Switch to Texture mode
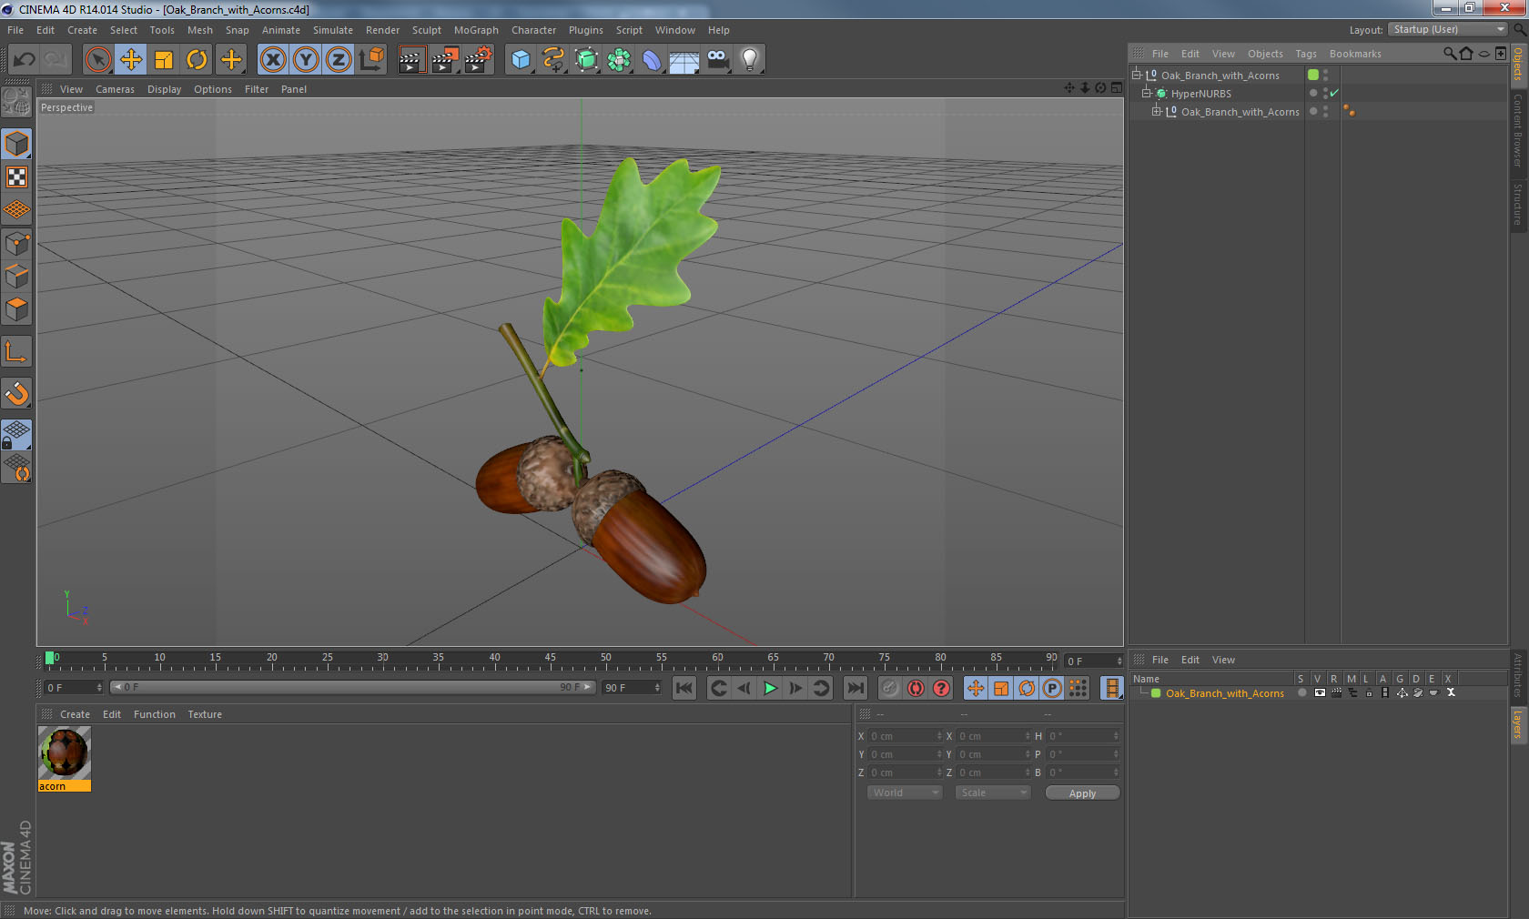This screenshot has height=919, width=1529. point(16,177)
